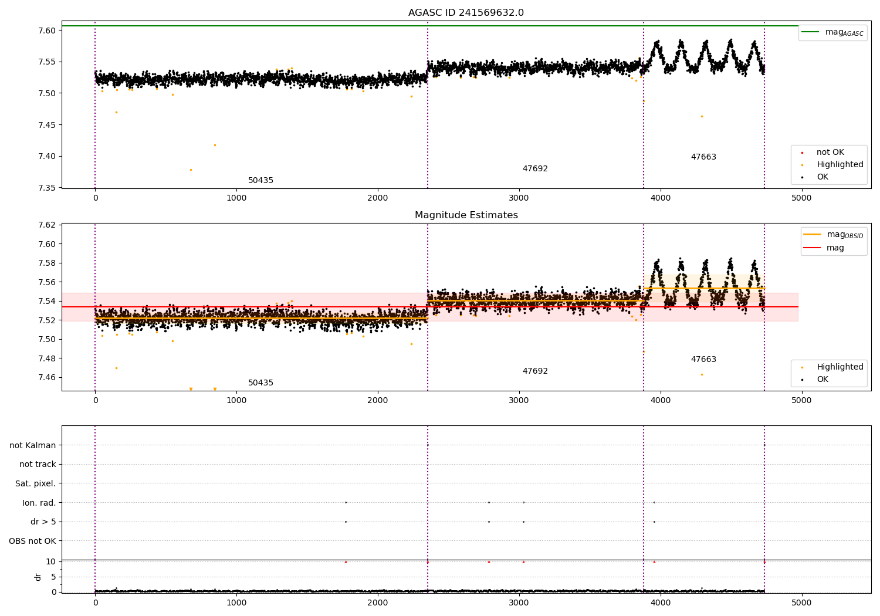Viewport: 880px width, 616px height.
Task: Click the 'Sat. pixel.' row label
Action: [36, 484]
